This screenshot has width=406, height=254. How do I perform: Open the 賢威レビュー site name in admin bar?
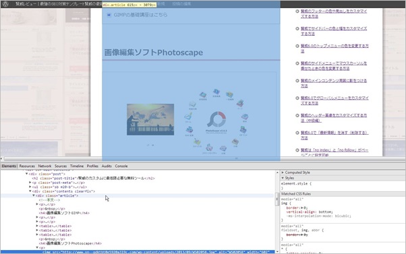59,4
